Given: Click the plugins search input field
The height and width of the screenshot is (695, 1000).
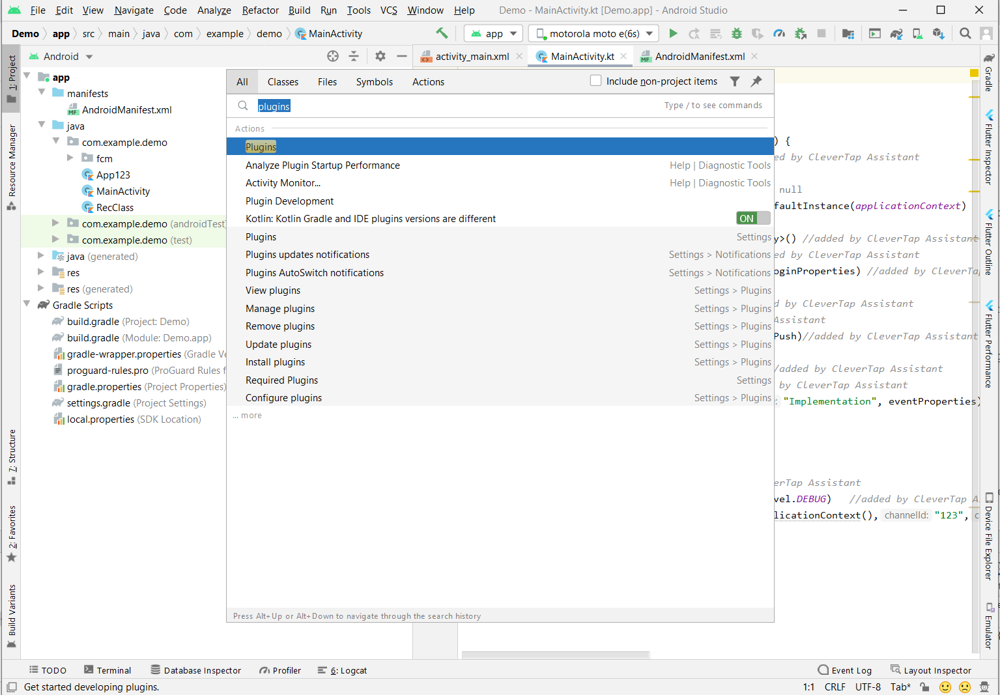Looking at the screenshot, I should (500, 106).
